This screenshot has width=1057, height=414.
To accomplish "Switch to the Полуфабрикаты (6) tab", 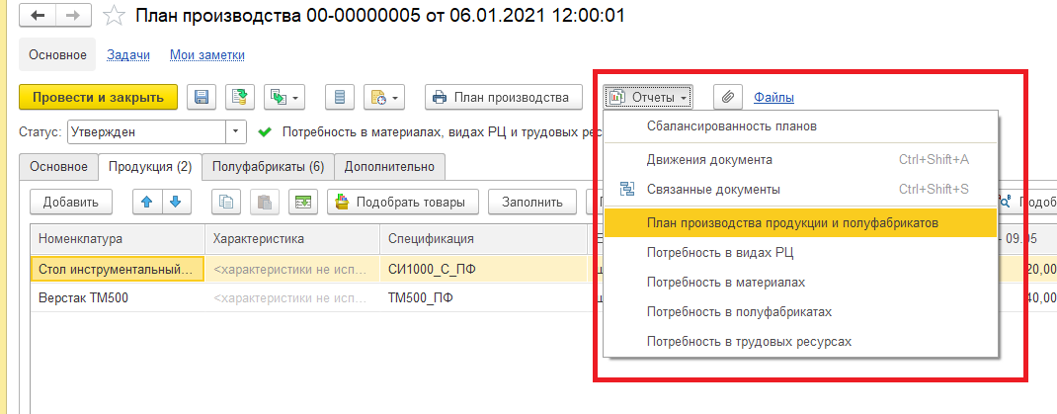I will point(268,166).
